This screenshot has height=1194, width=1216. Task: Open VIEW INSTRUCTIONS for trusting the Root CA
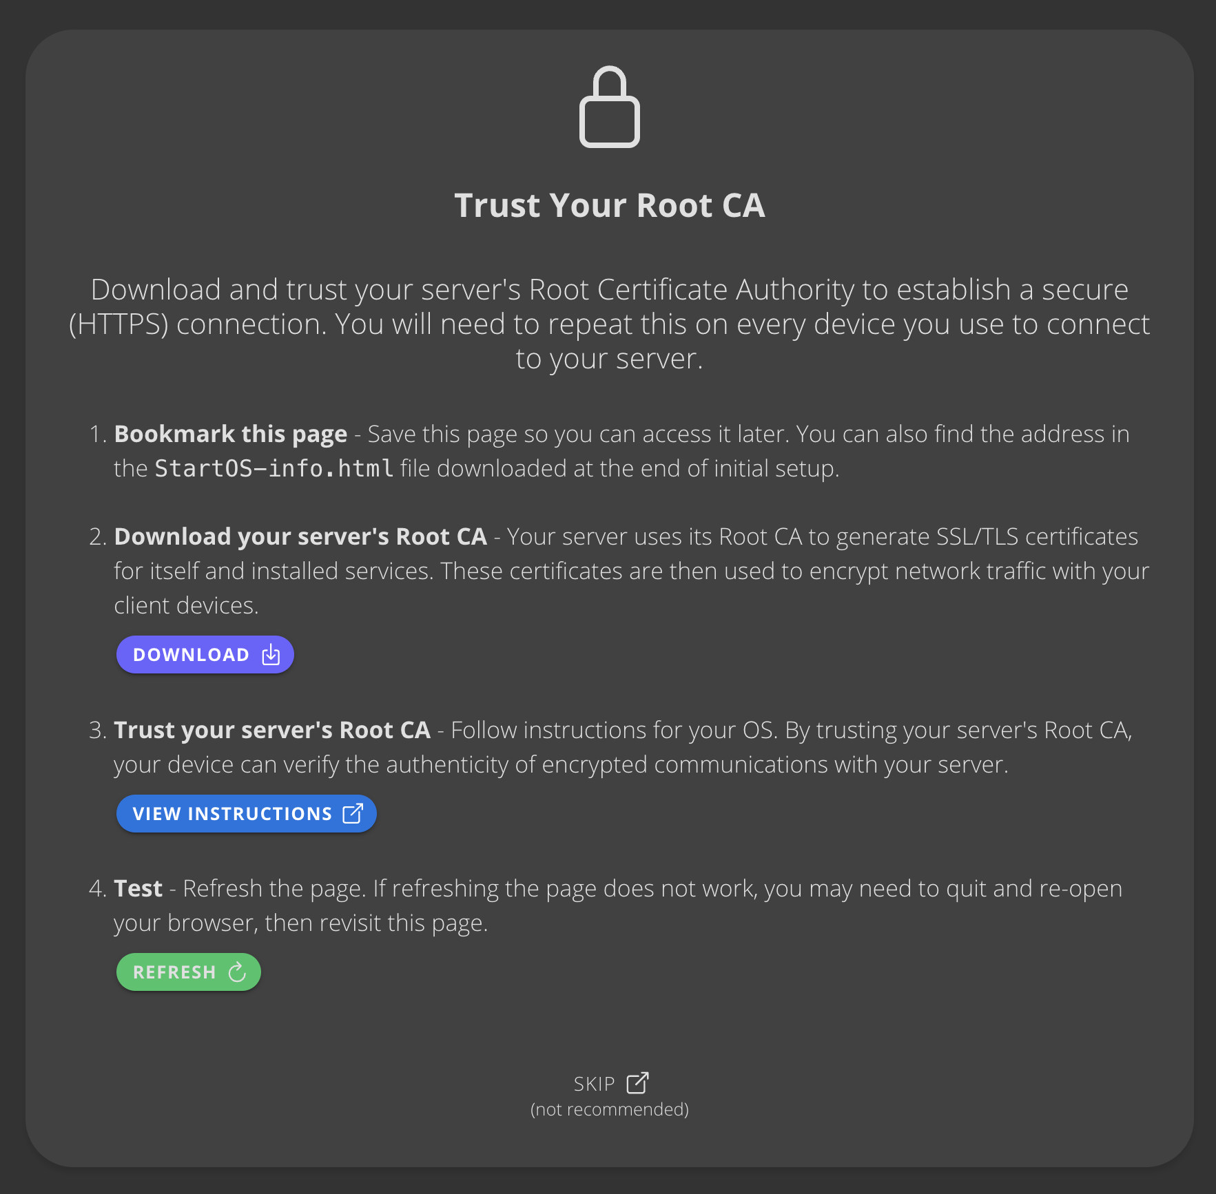(x=232, y=814)
